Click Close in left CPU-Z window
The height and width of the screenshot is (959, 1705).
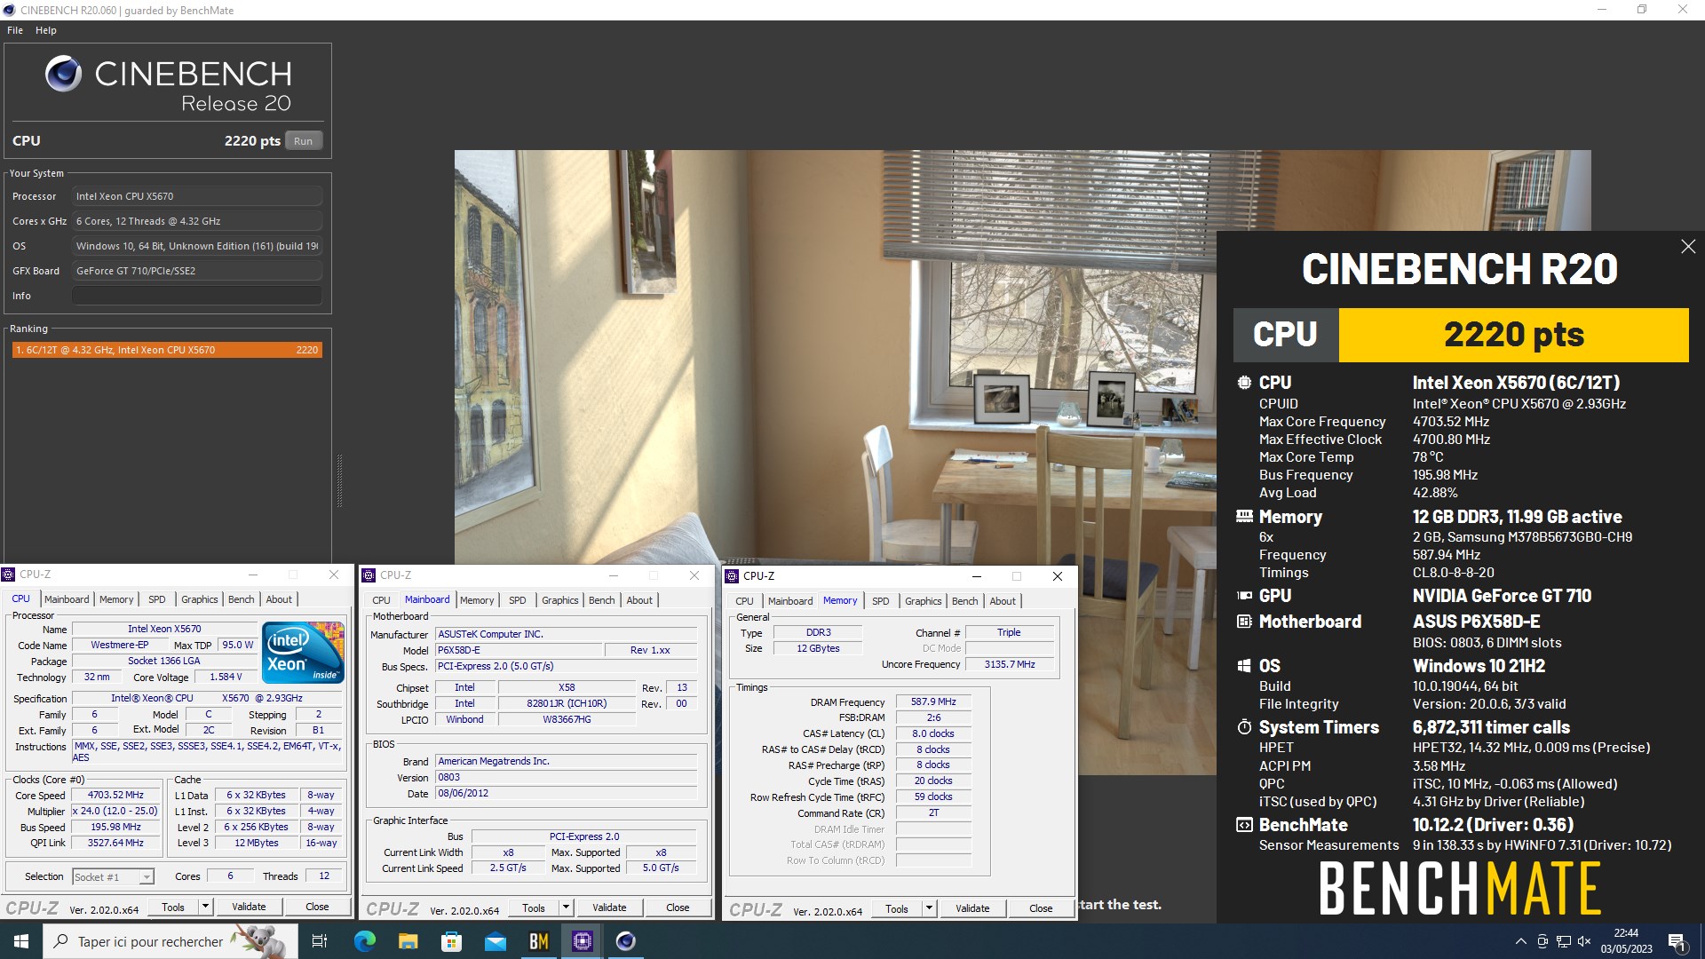click(317, 907)
